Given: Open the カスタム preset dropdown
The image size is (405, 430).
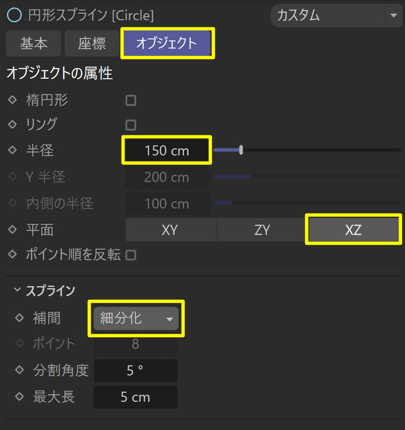Looking at the screenshot, I should coord(336,15).
